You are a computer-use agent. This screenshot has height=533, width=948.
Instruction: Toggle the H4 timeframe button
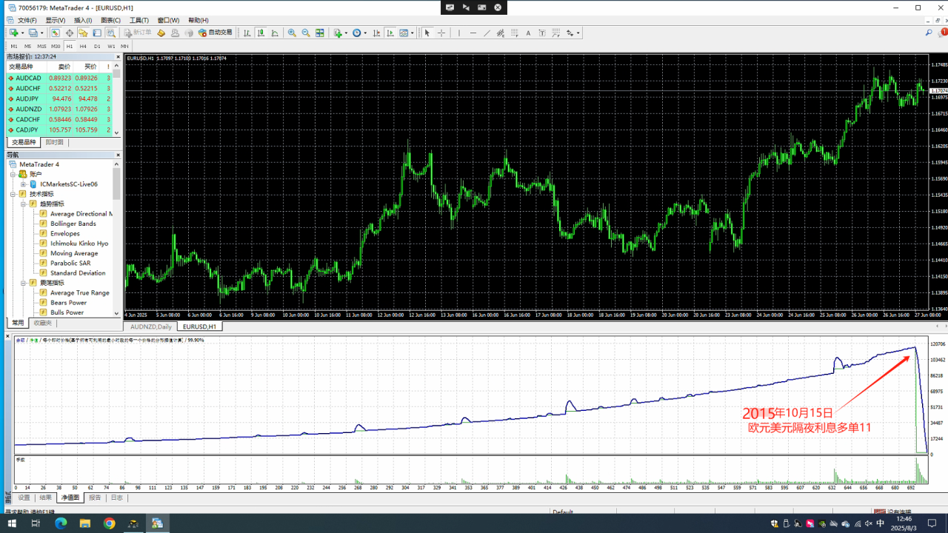coord(83,46)
